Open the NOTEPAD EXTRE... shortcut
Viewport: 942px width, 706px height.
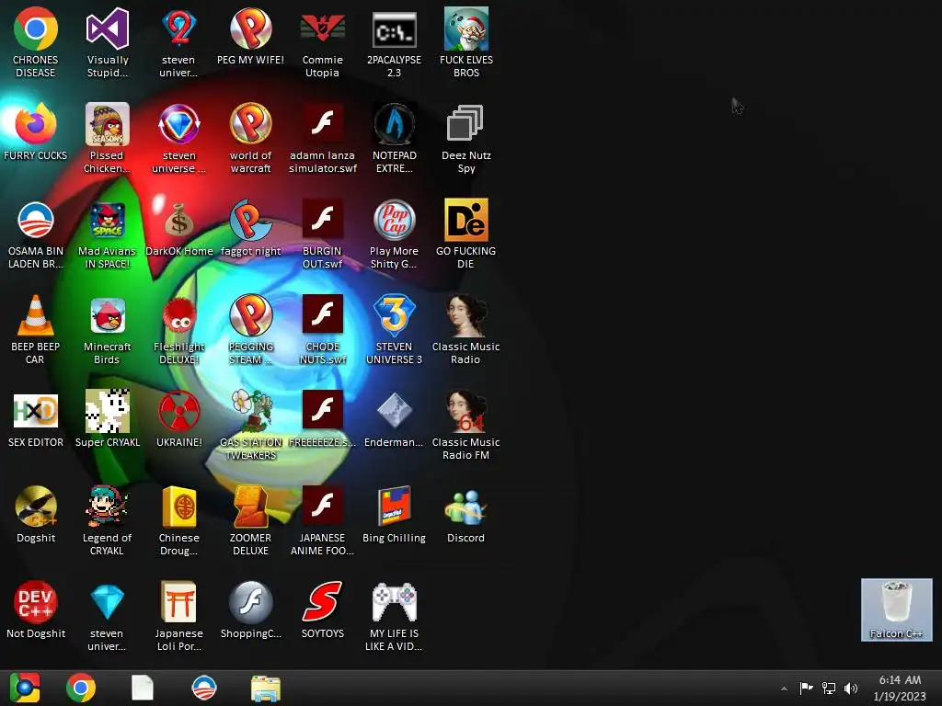(394, 124)
